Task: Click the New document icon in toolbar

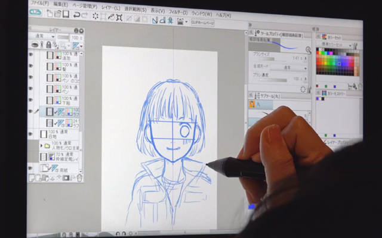Action: tap(50, 13)
